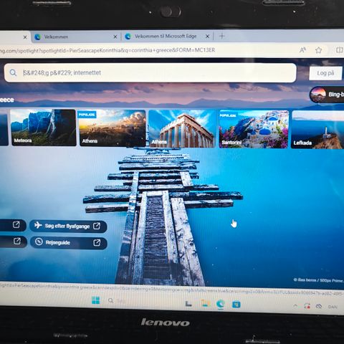
Task: Open a new tab with the plus button
Action: 221,36
